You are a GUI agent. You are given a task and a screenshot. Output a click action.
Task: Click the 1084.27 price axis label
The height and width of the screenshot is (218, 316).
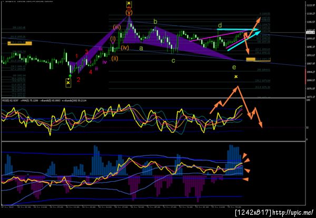(x=310, y=72)
